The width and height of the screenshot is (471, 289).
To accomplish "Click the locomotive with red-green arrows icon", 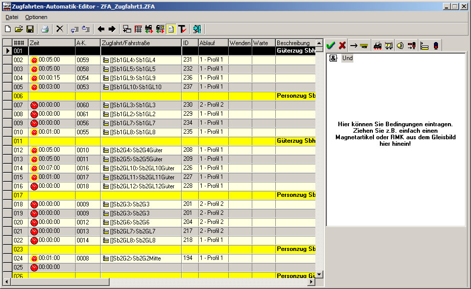I will coord(149,29).
